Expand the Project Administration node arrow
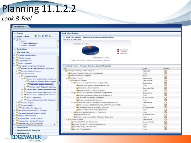Screen dimensions: 191x143 pos(14,116)
